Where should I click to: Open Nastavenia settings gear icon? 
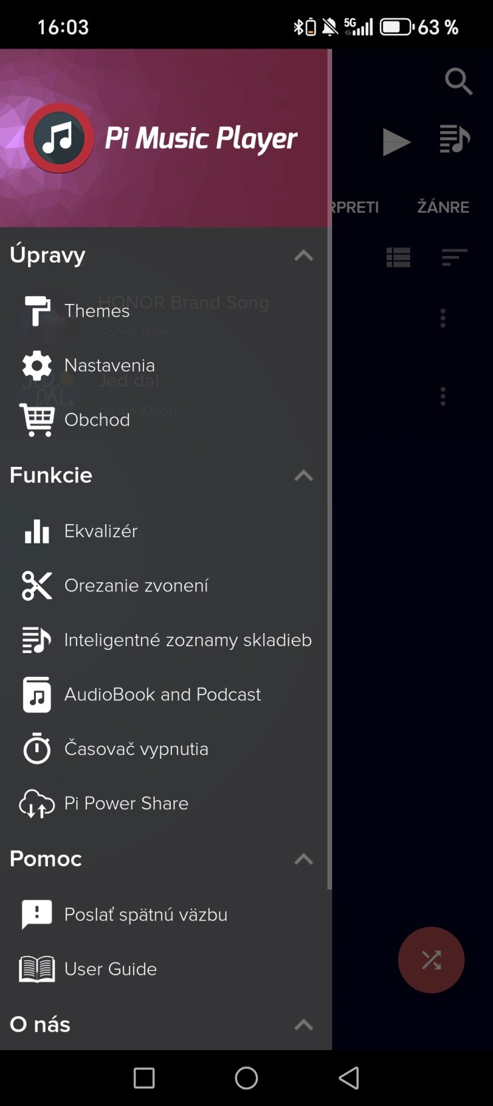[37, 365]
